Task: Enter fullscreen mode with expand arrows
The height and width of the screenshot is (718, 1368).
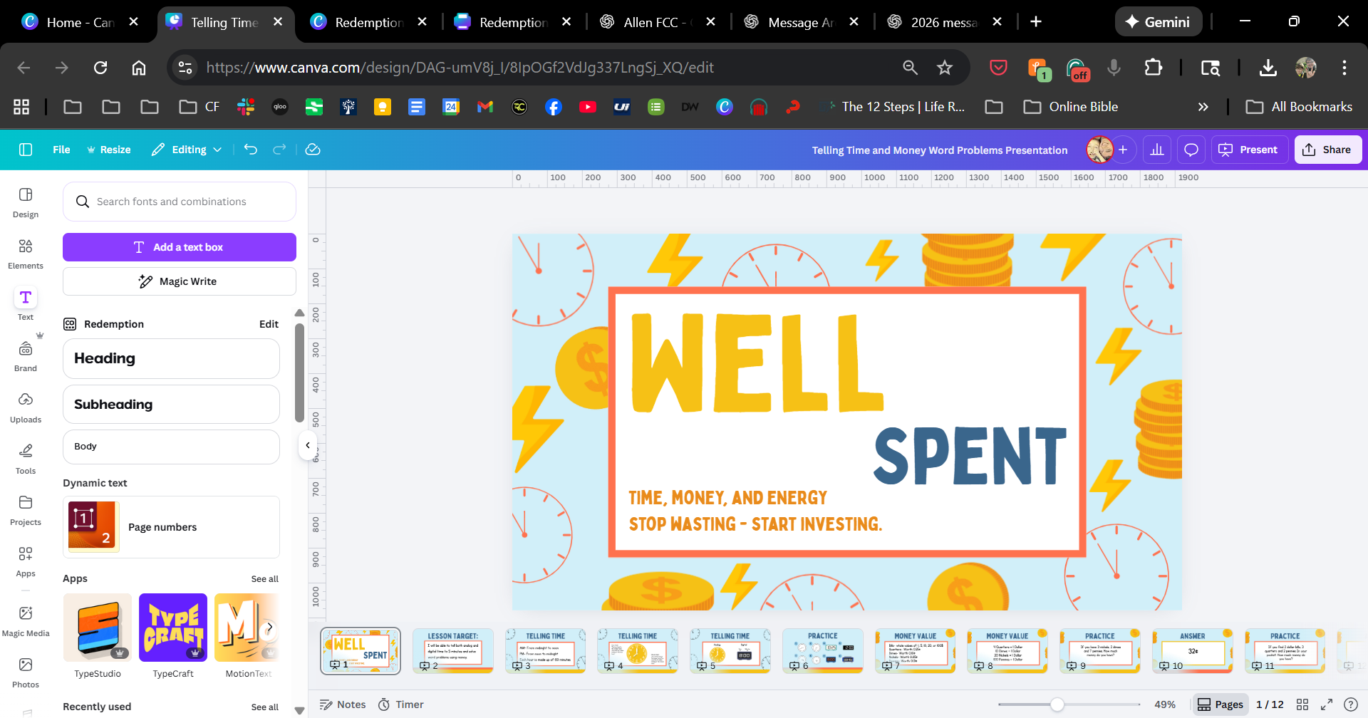Action: point(1327,704)
